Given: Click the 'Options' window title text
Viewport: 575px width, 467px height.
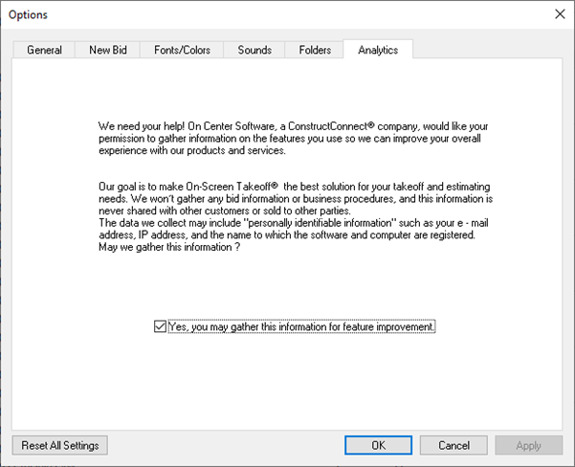Looking at the screenshot, I should click(28, 14).
